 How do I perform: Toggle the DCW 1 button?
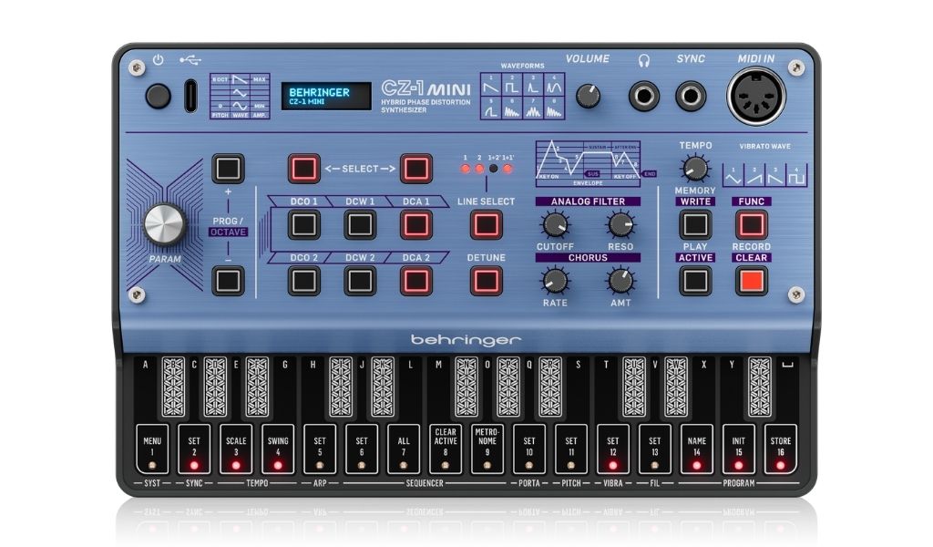click(360, 225)
